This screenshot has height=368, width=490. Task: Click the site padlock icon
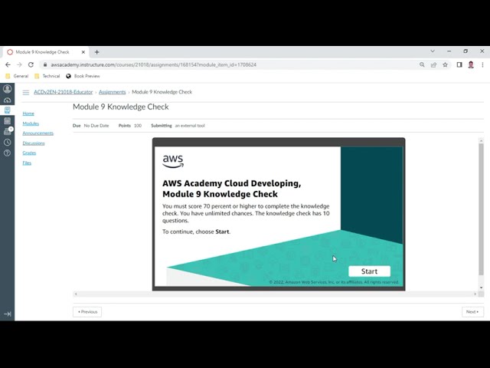click(x=45, y=64)
